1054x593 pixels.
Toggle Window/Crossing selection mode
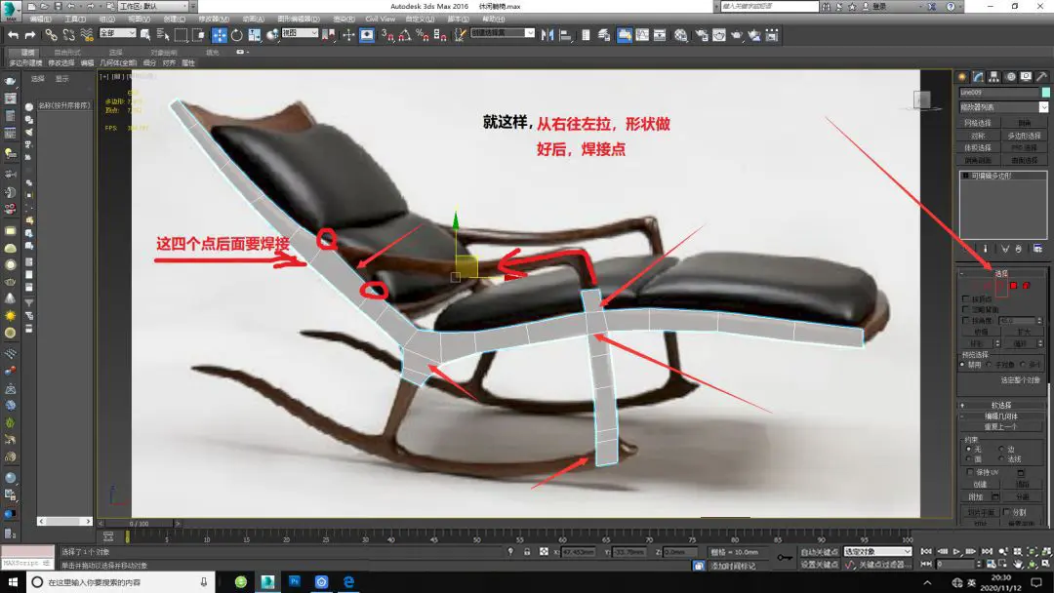[x=198, y=35]
